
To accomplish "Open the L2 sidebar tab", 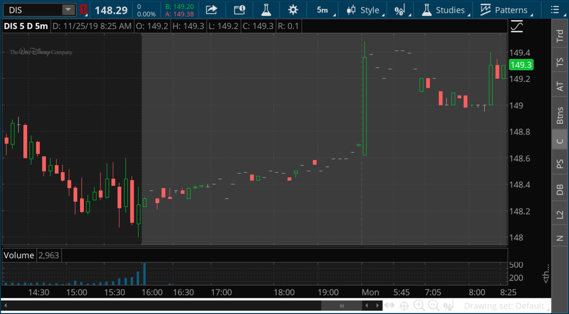I will point(560,215).
